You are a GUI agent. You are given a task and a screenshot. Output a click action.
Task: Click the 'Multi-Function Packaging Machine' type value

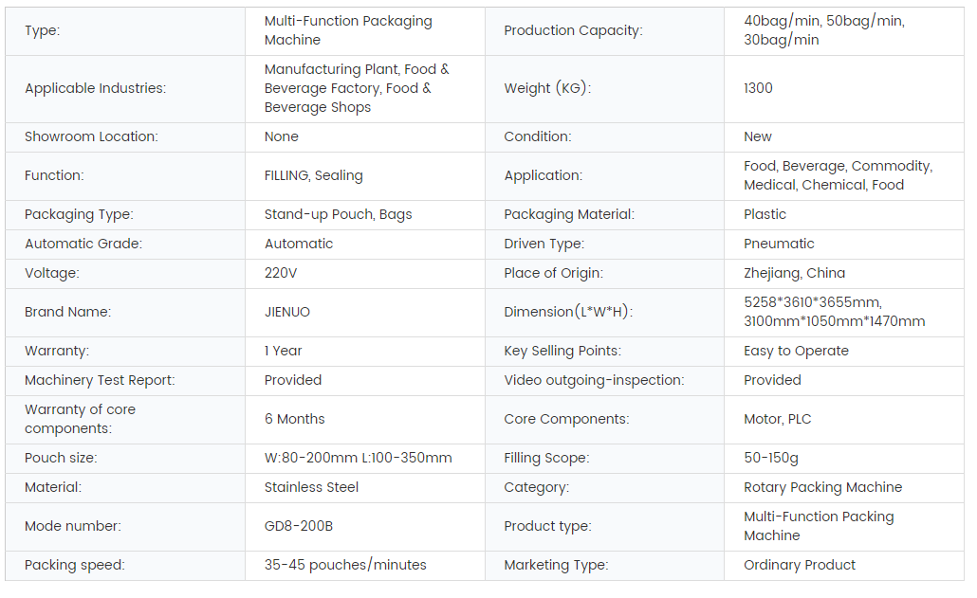(348, 30)
